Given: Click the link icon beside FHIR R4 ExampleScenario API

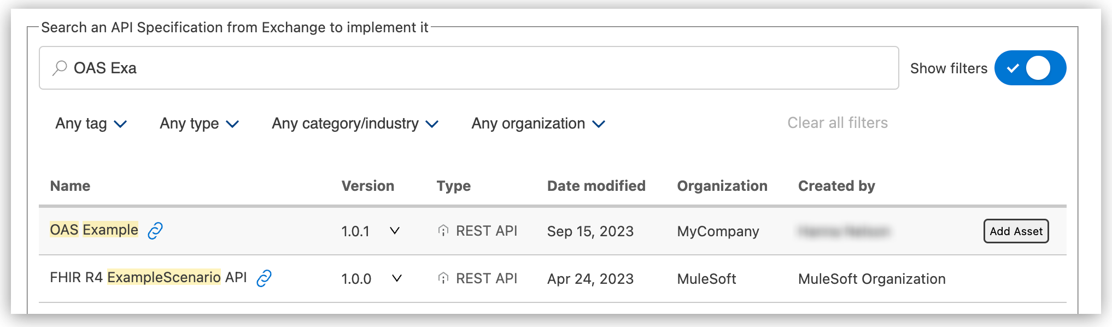Looking at the screenshot, I should 264,278.
